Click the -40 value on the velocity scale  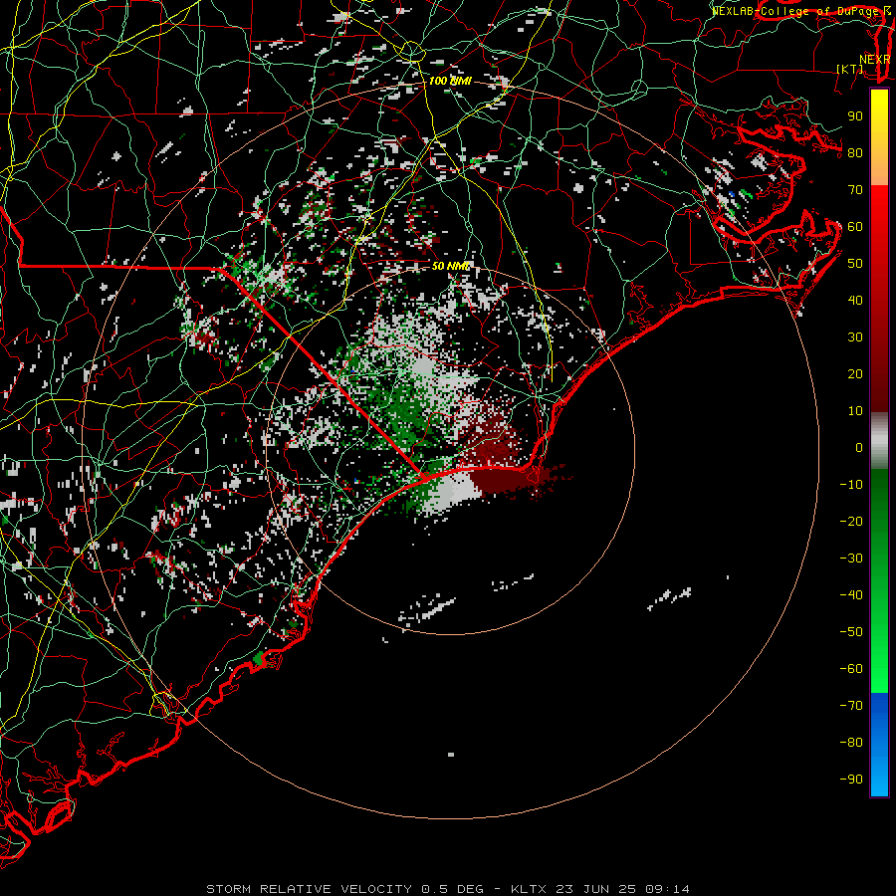(851, 595)
